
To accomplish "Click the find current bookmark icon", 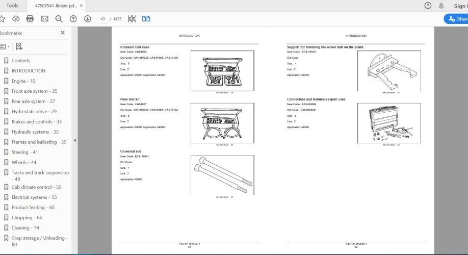I will tap(19, 46).
